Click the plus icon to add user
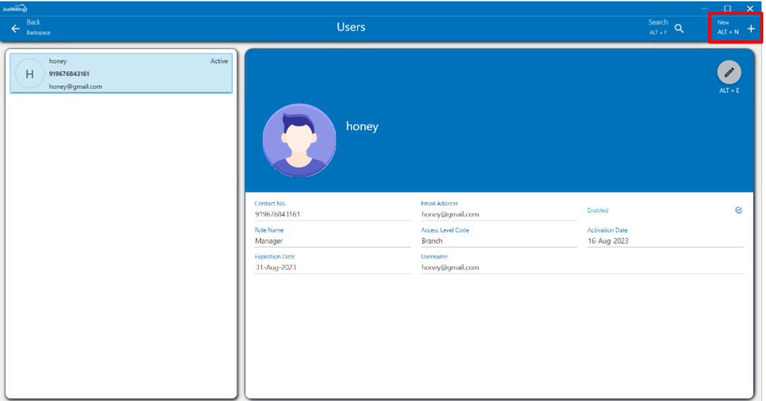 tap(751, 28)
